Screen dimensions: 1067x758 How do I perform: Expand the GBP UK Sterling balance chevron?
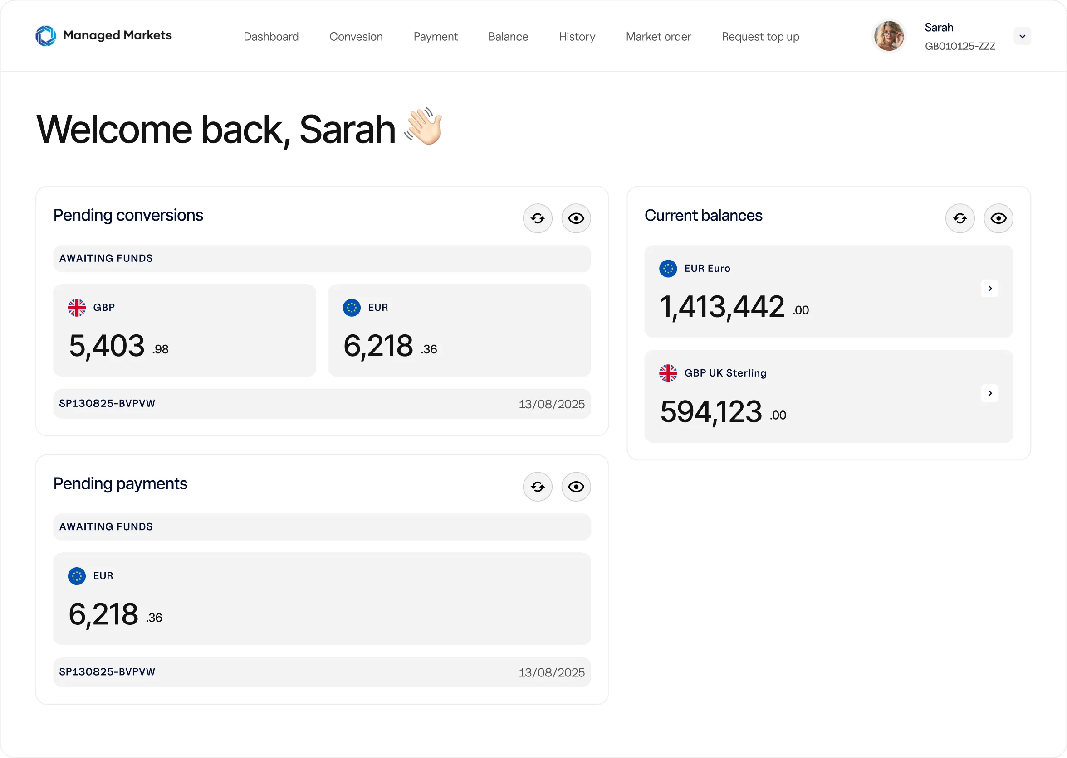pos(989,393)
